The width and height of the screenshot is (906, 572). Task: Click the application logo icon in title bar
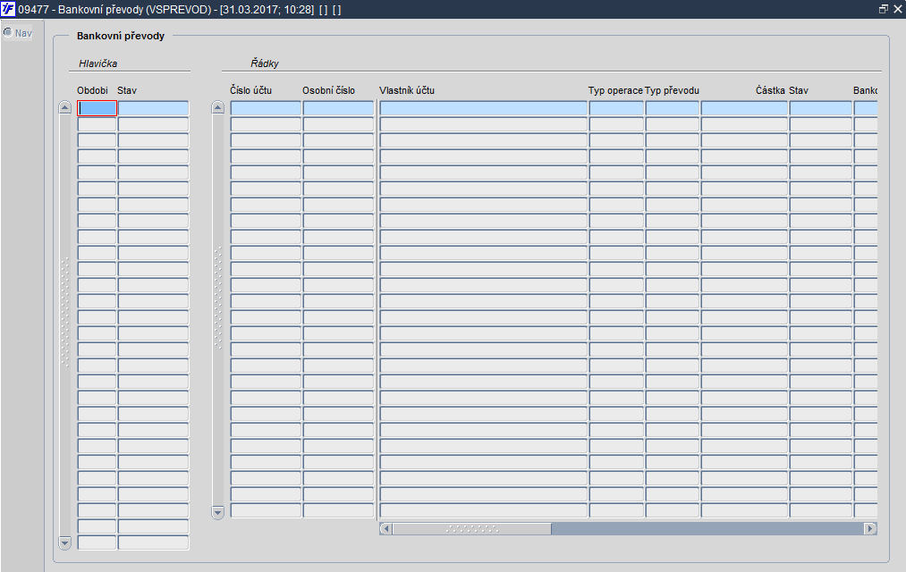pos(8,9)
